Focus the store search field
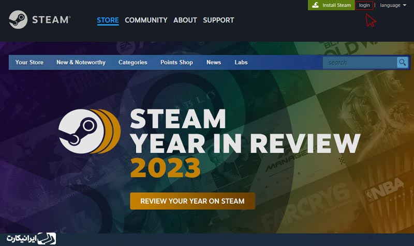The image size is (414, 246). point(360,62)
